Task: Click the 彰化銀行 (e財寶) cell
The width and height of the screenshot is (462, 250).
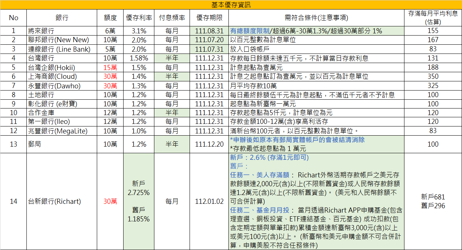Action: point(62,104)
